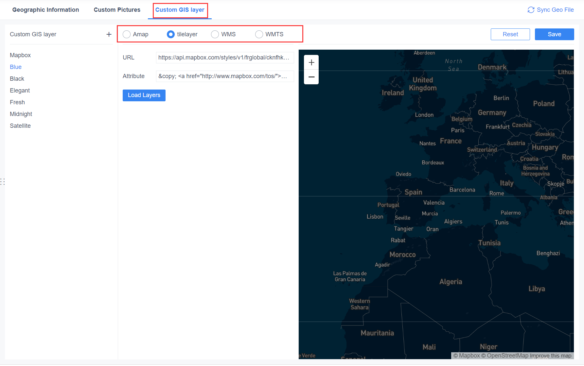Open the Custom GIS layer tab
584x366 pixels.
(x=180, y=10)
